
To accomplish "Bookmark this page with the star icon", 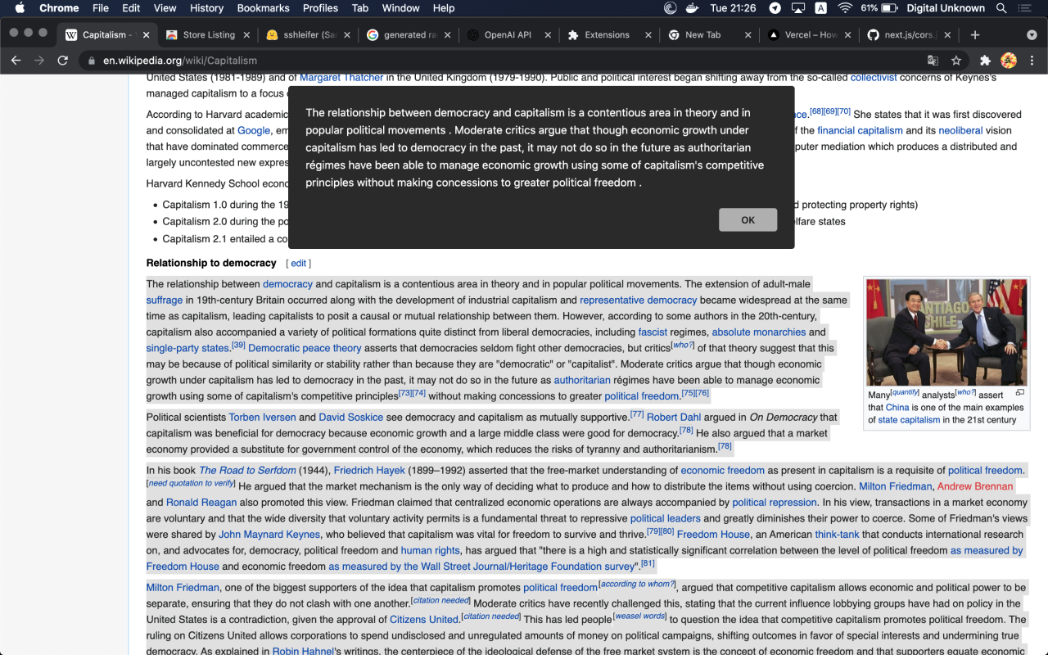I will pyautogui.click(x=956, y=61).
